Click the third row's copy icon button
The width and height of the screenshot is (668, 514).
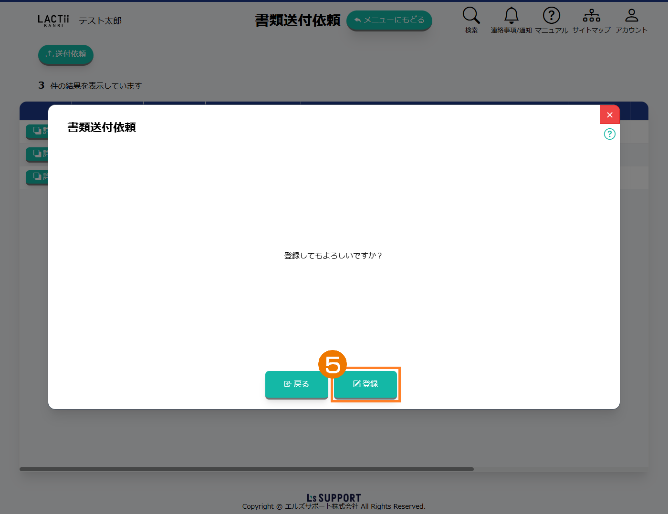click(x=37, y=176)
